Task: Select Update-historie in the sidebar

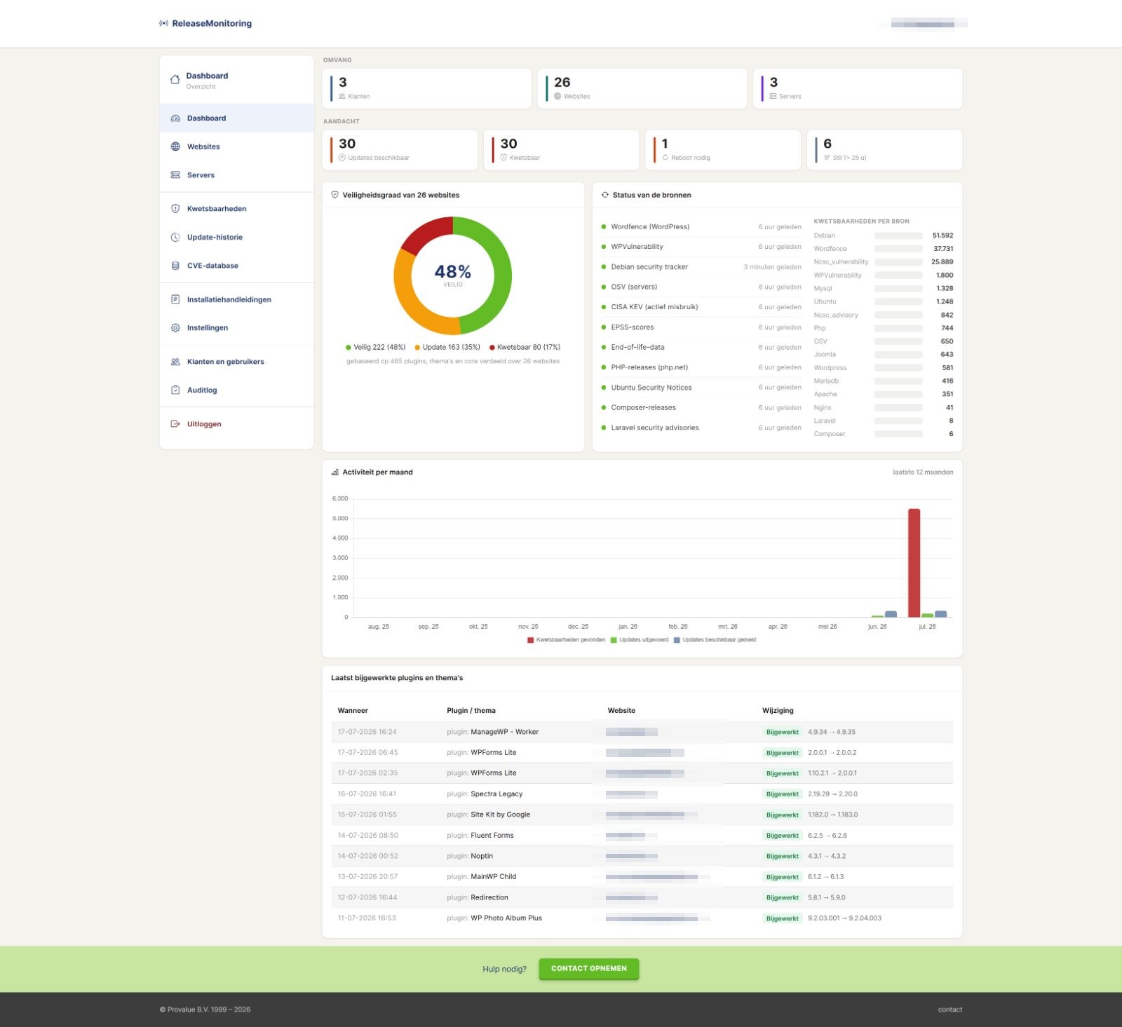Action: click(236, 237)
